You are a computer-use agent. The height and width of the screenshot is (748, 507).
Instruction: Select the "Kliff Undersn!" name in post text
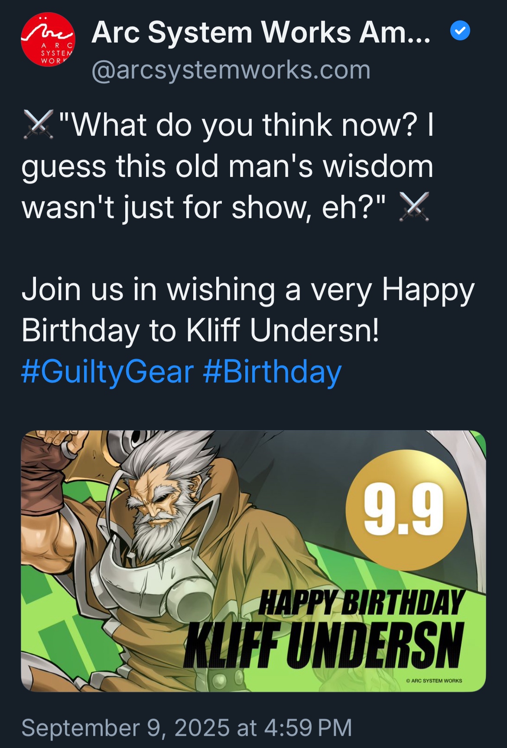[x=283, y=330]
